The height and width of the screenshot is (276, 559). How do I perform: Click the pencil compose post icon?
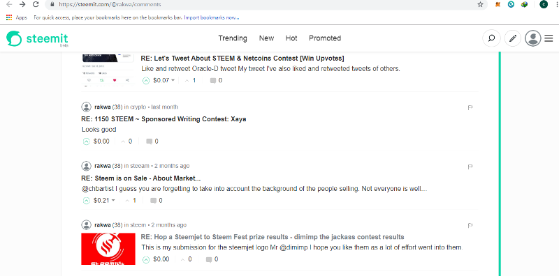(513, 38)
